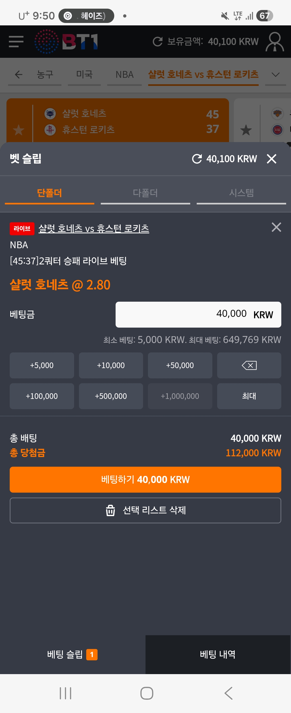Tap the 베팅금 amount input field
The image size is (291, 713).
[198, 314]
